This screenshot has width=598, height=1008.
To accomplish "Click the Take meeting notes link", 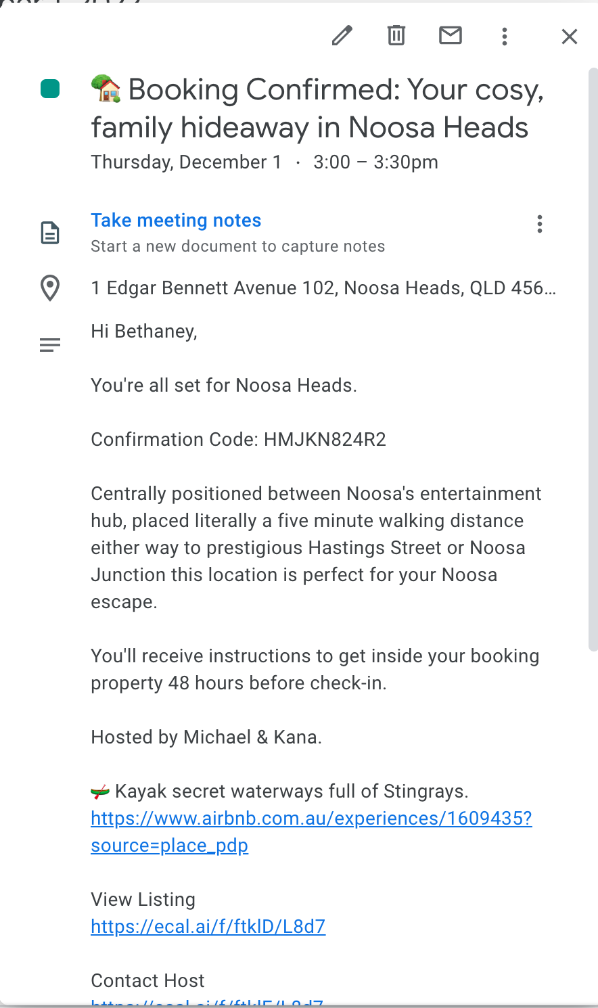I will point(176,221).
